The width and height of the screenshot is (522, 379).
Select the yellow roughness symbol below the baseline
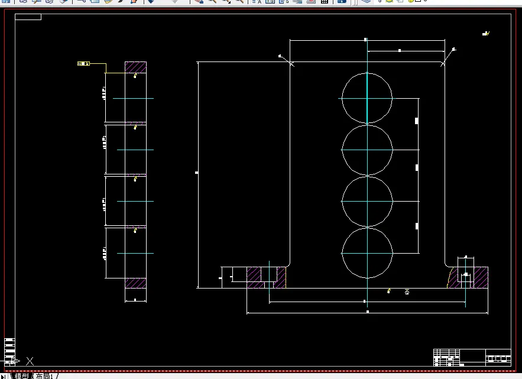[388, 291]
